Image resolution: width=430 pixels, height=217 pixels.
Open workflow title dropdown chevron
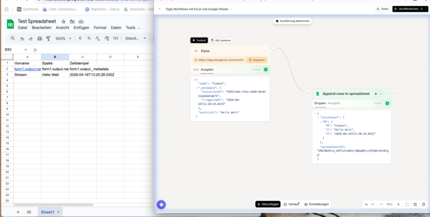click(x=231, y=9)
